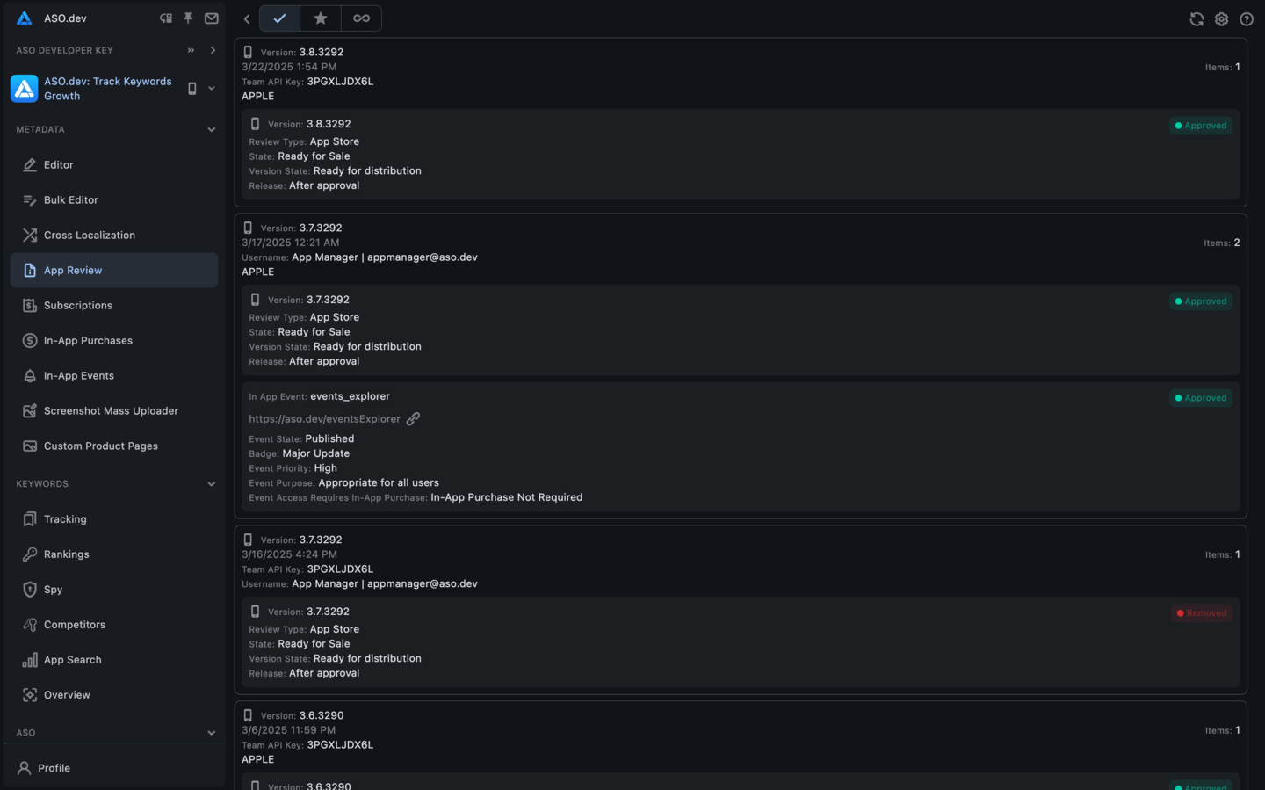Screen dimensions: 1265x790
Task: Click the pin icon in sidebar header
Action: [188, 18]
